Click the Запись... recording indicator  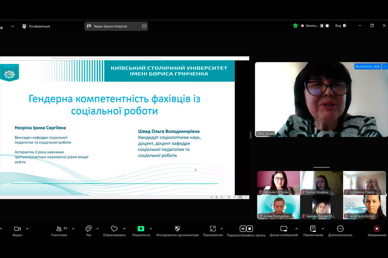point(309,26)
